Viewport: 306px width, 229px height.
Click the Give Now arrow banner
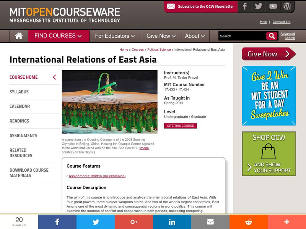269,54
